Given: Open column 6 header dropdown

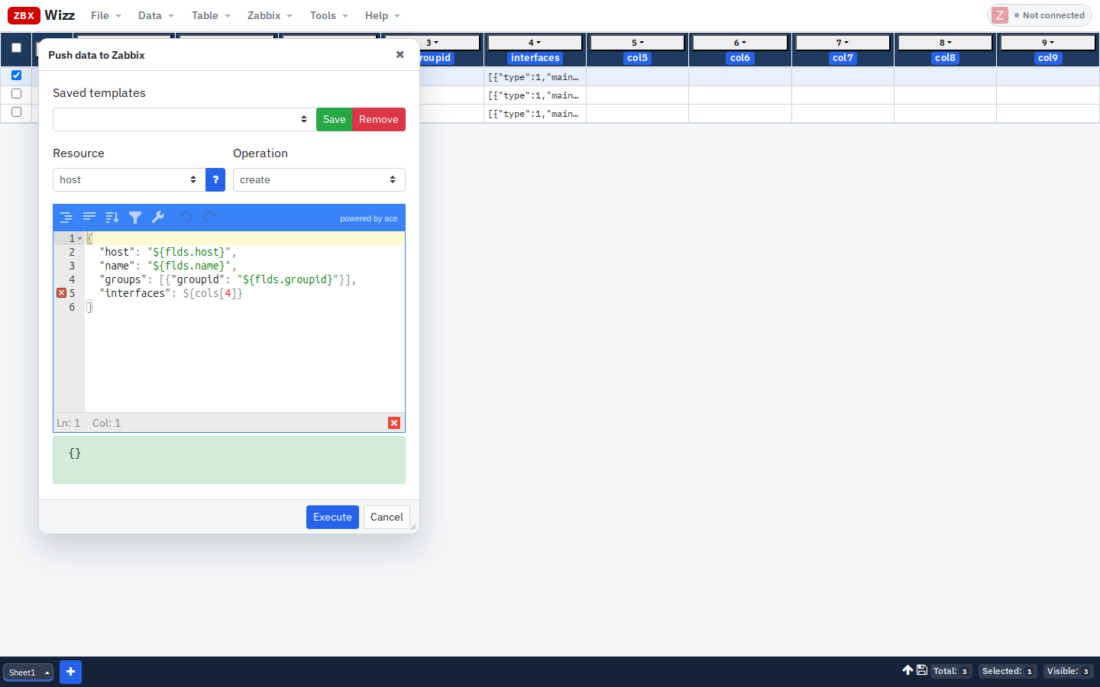Looking at the screenshot, I should pyautogui.click(x=740, y=43).
